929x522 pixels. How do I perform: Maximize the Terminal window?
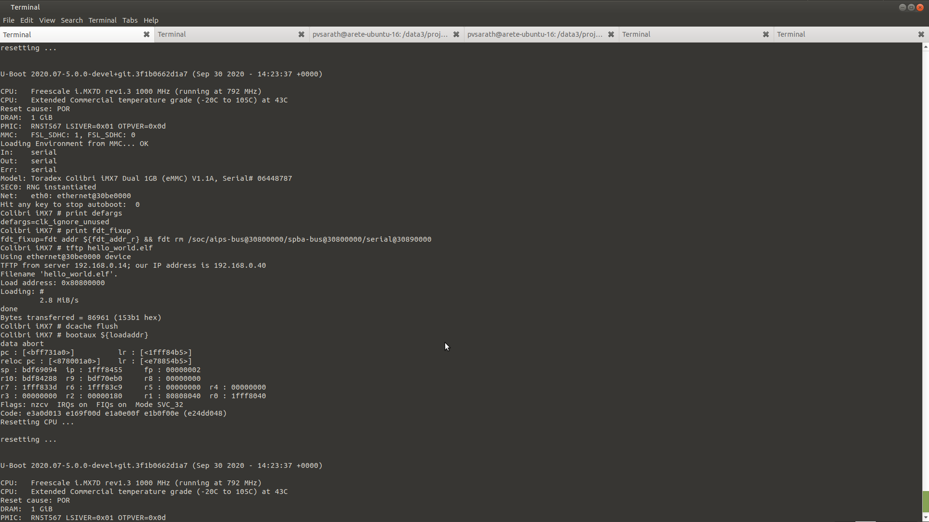coord(911,7)
